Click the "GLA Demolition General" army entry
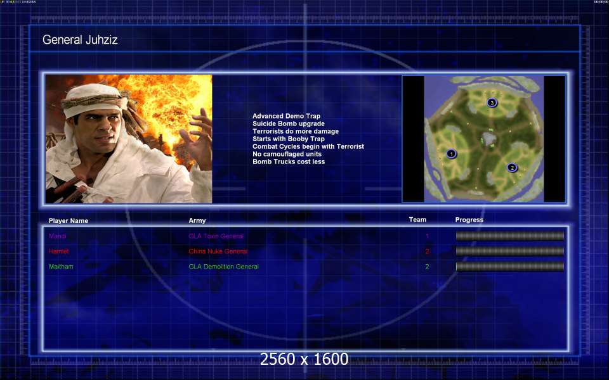 [x=224, y=267]
